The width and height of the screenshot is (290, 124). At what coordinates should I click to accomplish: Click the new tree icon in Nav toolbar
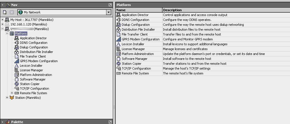(x=5, y=12)
